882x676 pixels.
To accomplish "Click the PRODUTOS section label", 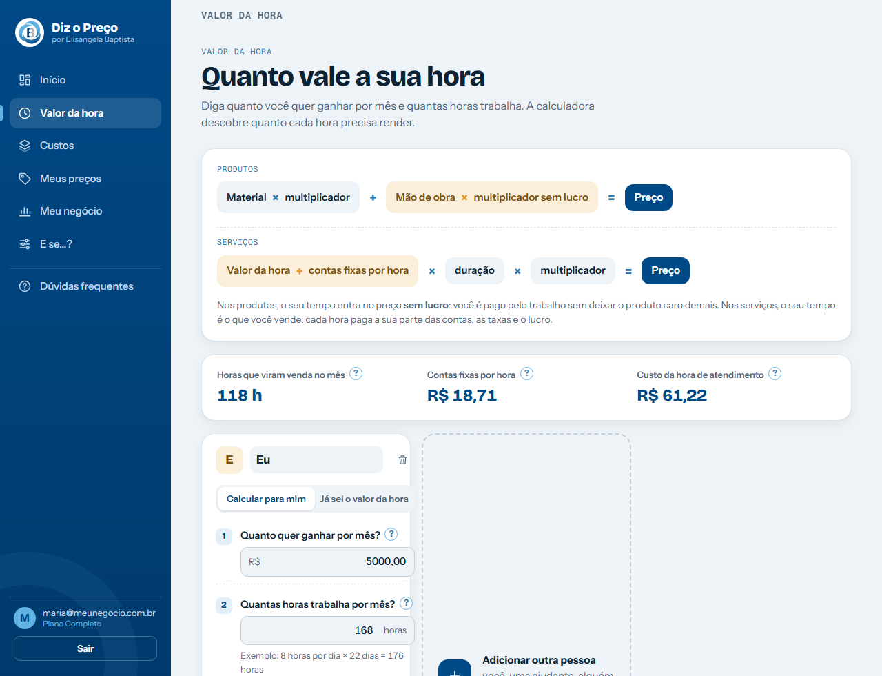I will 238,169.
